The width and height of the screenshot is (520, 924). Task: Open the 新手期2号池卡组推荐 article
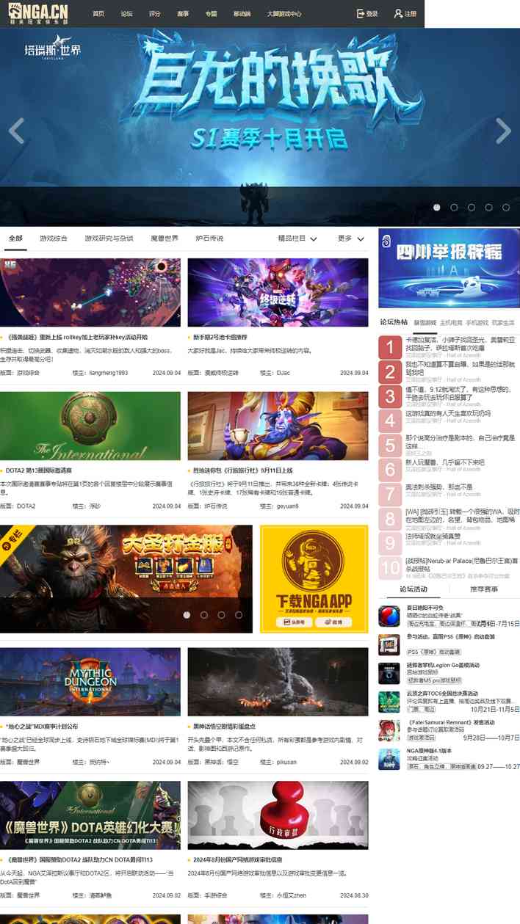coord(220,337)
